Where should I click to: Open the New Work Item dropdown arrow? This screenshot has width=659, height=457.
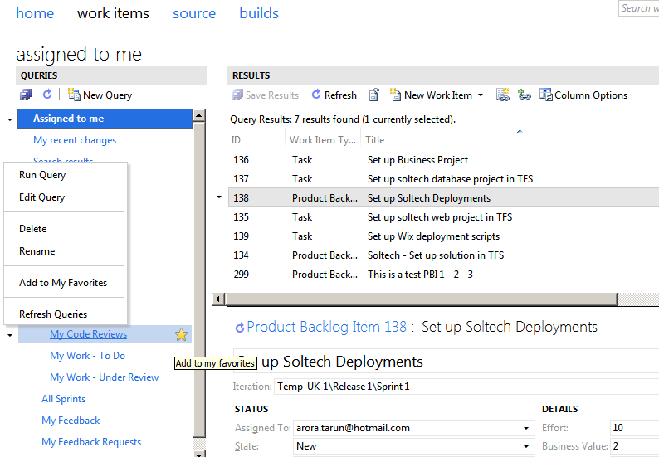pos(481,95)
